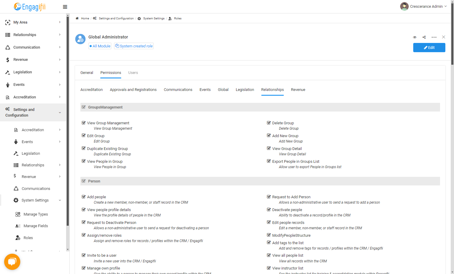This screenshot has height=274, width=454.
Task: Toggle the Add people checkbox
Action: [x=84, y=196]
